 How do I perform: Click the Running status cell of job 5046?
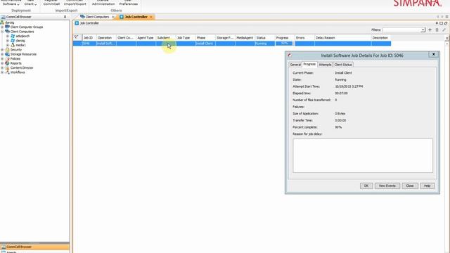(264, 44)
